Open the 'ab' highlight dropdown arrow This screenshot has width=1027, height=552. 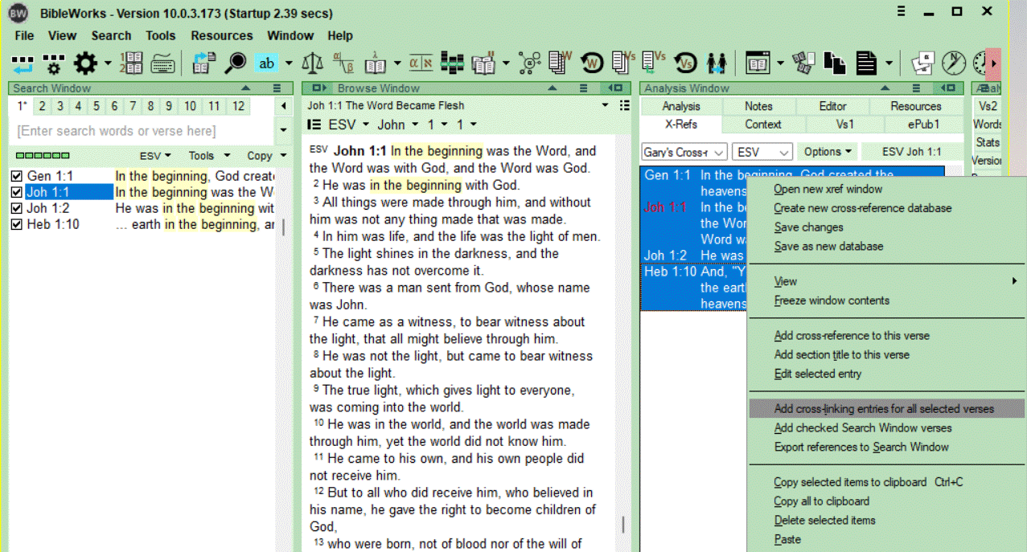click(288, 63)
